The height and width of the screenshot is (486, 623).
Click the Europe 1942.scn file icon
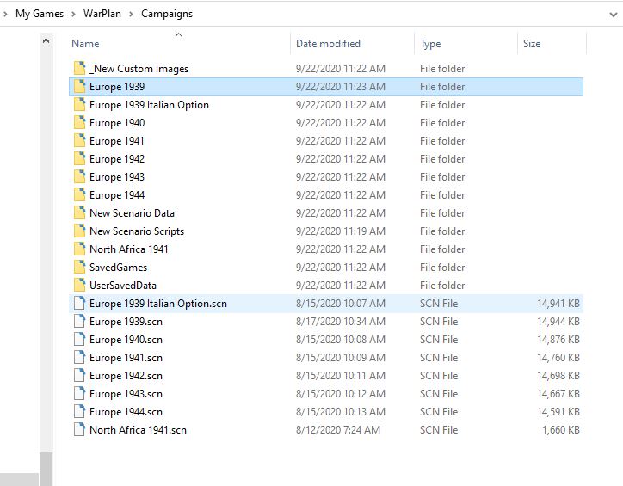tap(79, 376)
